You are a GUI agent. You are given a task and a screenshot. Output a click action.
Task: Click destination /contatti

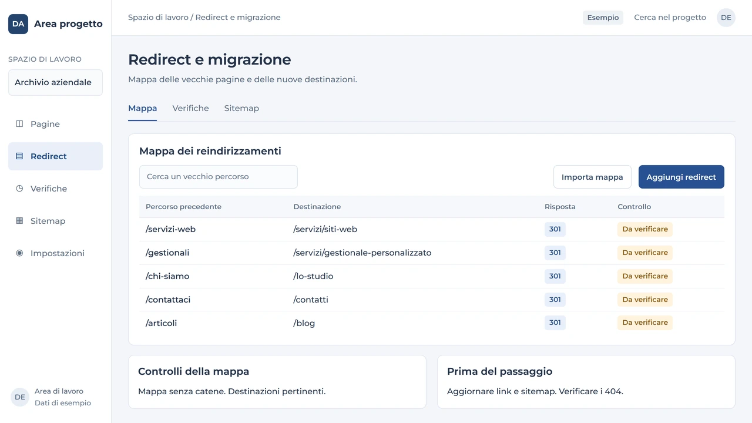point(311,300)
